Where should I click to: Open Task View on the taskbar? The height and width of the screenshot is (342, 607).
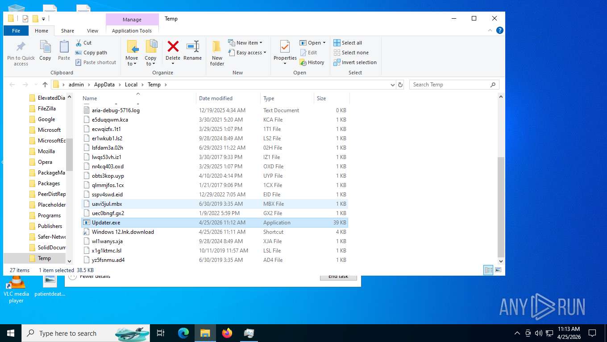[161, 333]
